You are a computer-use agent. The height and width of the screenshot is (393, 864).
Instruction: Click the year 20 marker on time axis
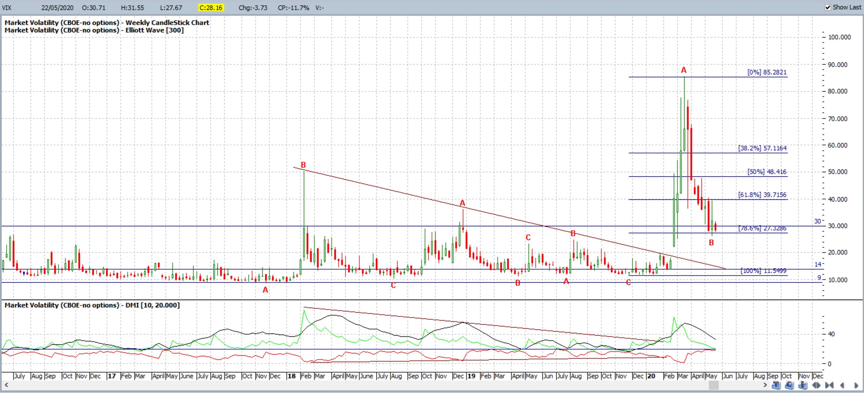pos(651,376)
